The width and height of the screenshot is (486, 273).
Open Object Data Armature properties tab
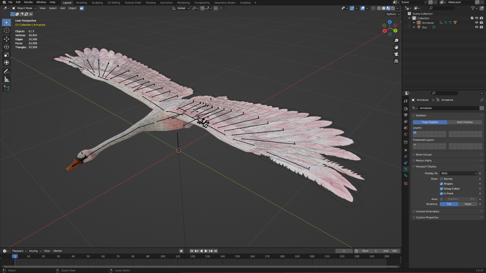click(406, 169)
